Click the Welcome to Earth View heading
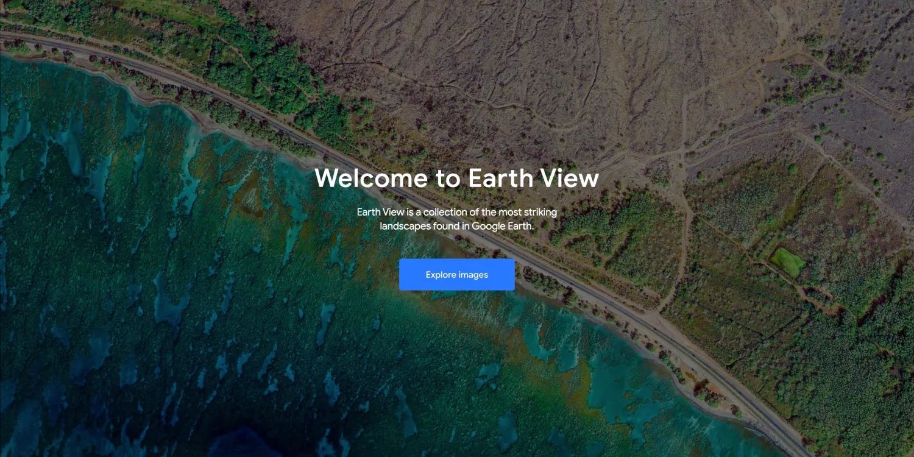This screenshot has width=914, height=457. pyautogui.click(x=456, y=178)
